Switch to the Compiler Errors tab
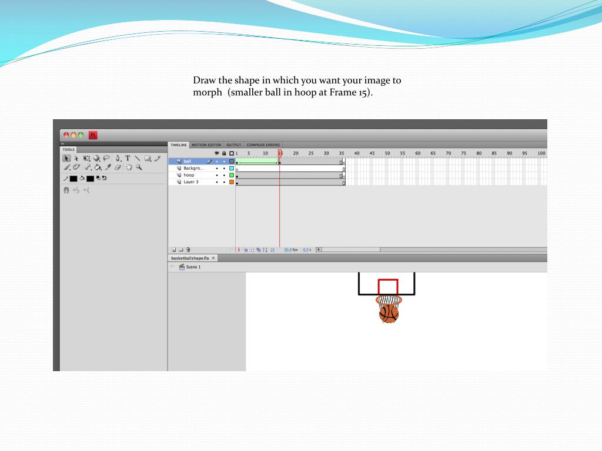Image resolution: width=602 pixels, height=451 pixels. click(x=263, y=145)
